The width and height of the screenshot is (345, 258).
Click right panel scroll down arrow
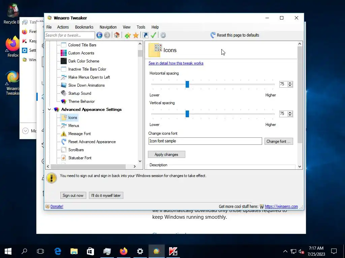(x=300, y=167)
